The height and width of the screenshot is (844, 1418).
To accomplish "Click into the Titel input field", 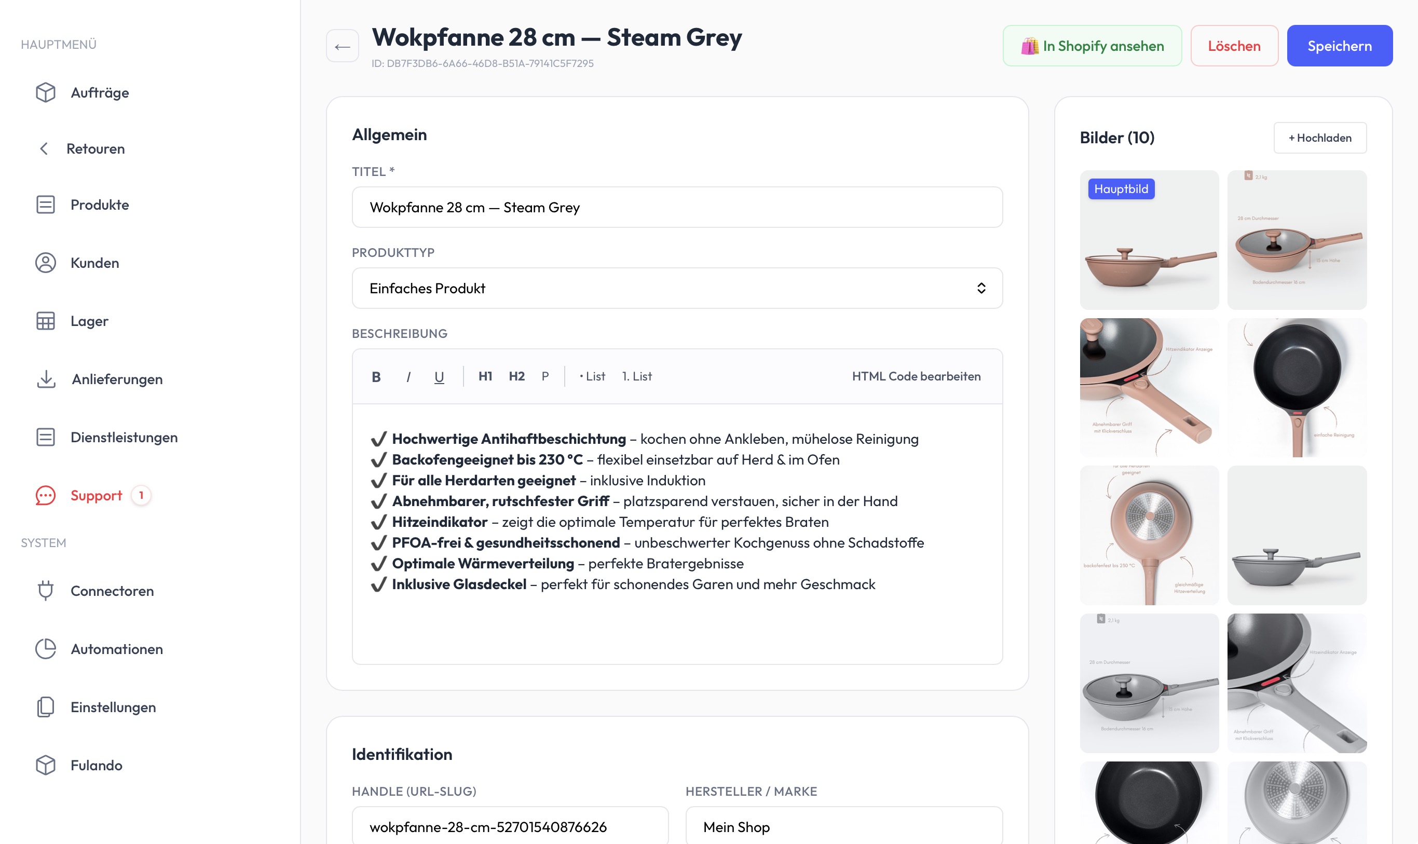I will 677,208.
